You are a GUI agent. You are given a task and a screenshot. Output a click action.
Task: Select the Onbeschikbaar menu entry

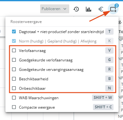(32, 89)
